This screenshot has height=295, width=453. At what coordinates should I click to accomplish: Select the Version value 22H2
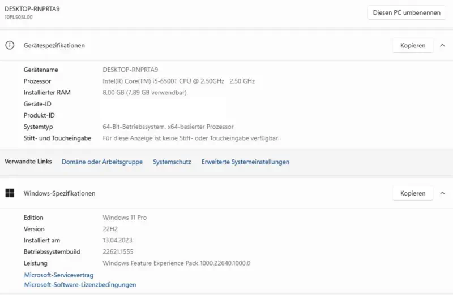[110, 229]
